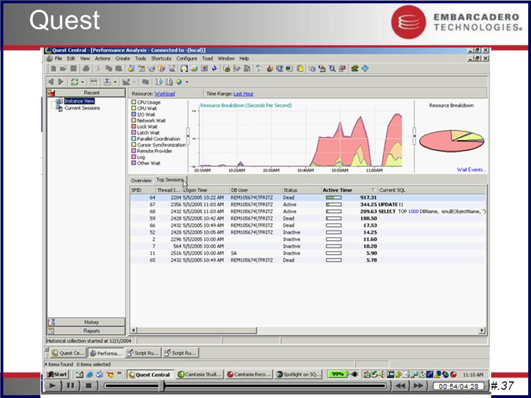Toggle the Lock Wait legend box
Viewport: 531px width, 398px height.
click(x=133, y=127)
